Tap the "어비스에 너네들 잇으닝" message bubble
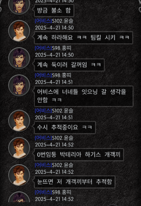This screenshot has height=206, width=141. coord(83,96)
